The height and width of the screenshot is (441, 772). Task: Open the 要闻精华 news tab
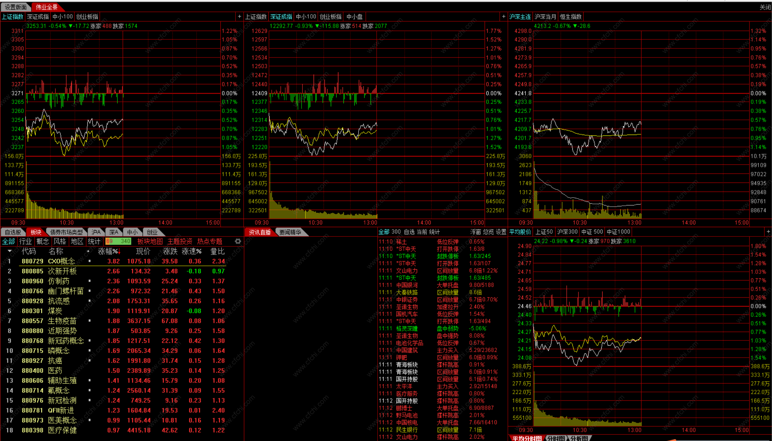tap(290, 232)
